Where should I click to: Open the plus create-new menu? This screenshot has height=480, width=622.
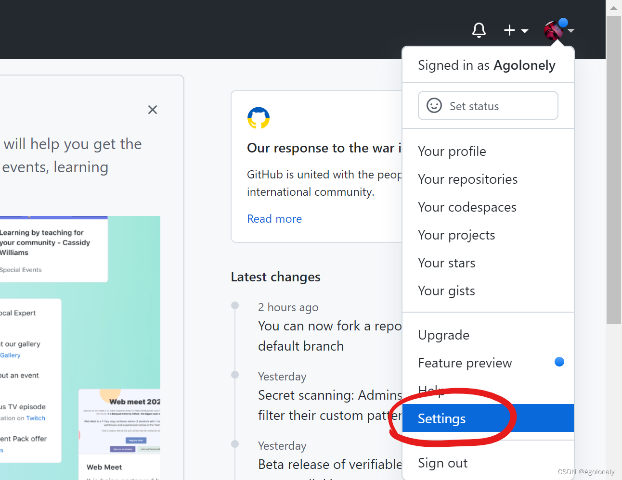point(516,30)
